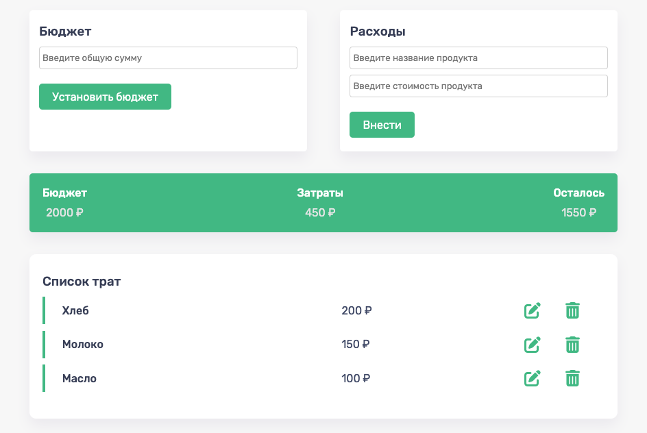Edit the Молоко expense entry

(532, 345)
